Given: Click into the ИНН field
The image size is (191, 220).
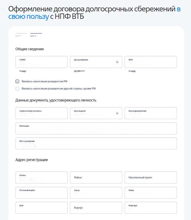Looking at the screenshot, I should tap(151, 62).
